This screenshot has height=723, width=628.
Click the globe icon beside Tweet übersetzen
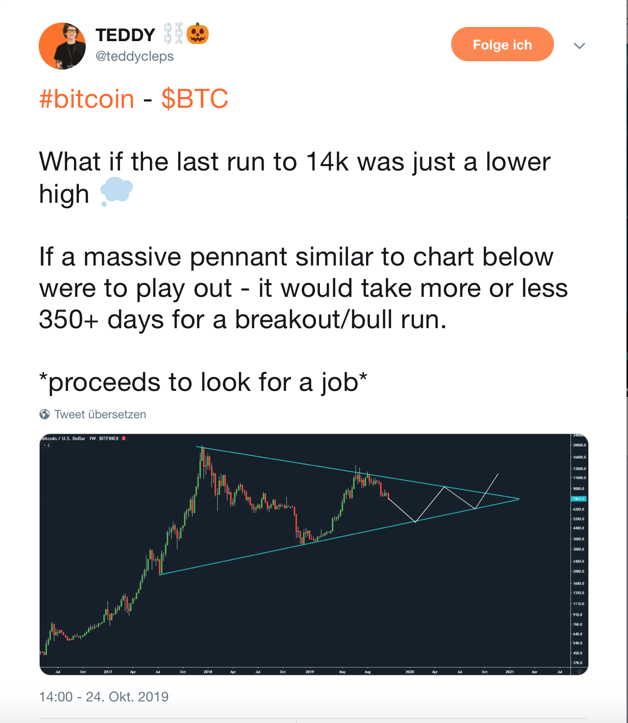pos(45,414)
